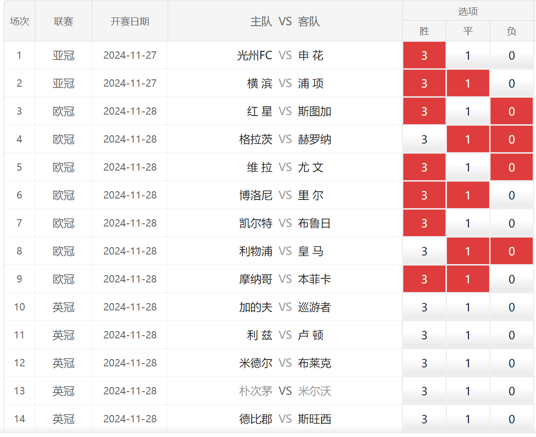The width and height of the screenshot is (536, 437).
Task: Deselect loss option 0 for 红星 vs 斯图加
Action: coord(512,111)
